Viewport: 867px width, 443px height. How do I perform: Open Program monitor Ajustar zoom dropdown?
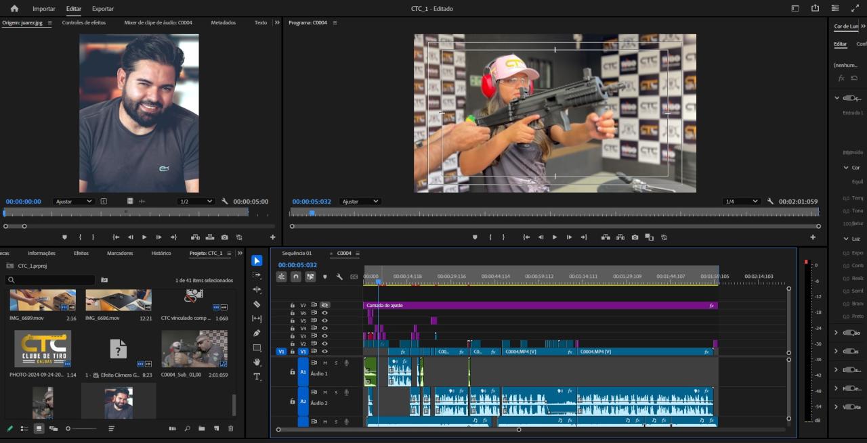360,202
